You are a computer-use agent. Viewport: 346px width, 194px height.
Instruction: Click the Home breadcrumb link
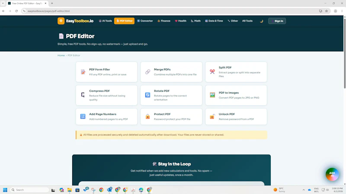point(61,56)
